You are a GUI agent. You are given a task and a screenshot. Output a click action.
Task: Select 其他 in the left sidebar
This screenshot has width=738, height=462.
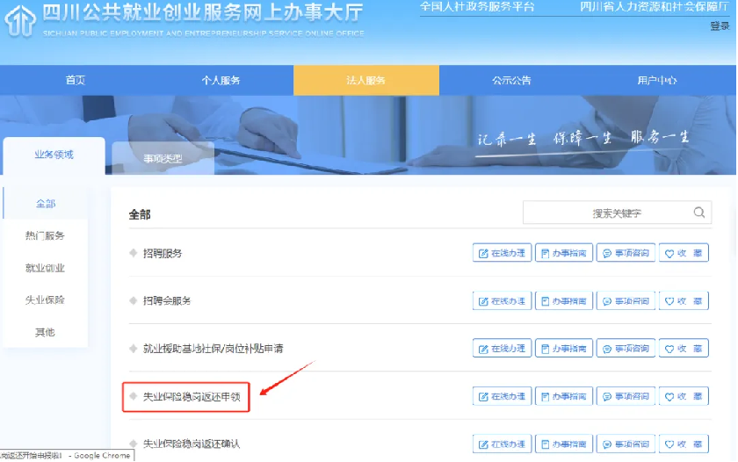[x=45, y=332]
